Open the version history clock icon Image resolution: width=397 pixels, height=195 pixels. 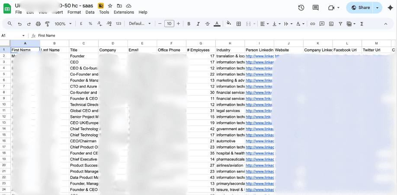pyautogui.click(x=301, y=8)
